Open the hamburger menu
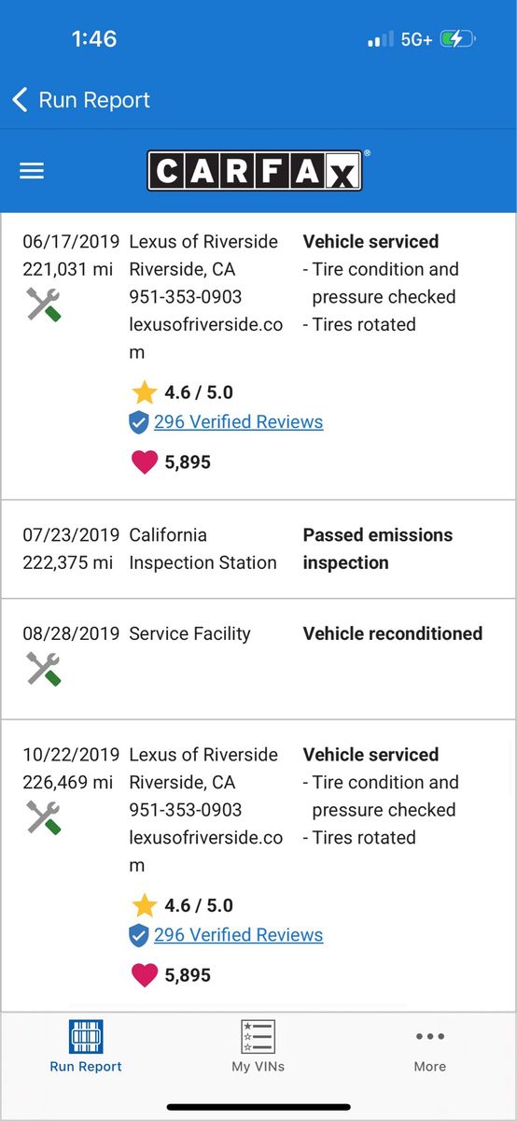The height and width of the screenshot is (1121, 517). click(x=32, y=171)
